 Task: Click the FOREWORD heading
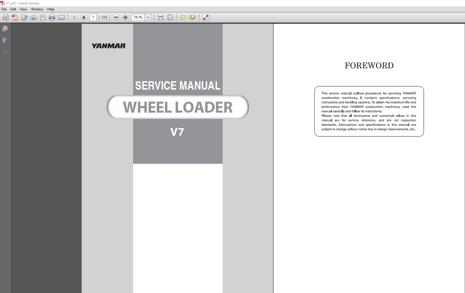click(x=369, y=66)
